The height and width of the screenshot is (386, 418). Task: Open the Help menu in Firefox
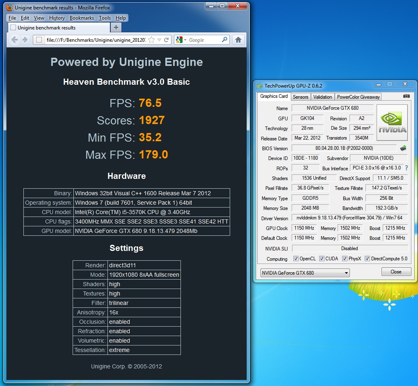click(121, 18)
